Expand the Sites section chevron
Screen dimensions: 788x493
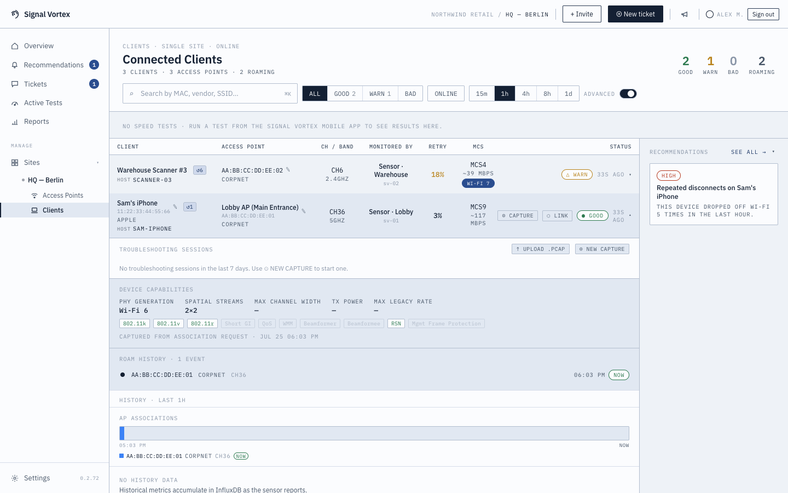tap(98, 163)
